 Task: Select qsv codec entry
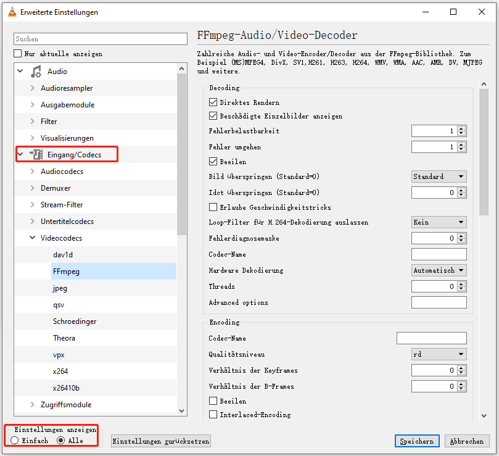59,305
